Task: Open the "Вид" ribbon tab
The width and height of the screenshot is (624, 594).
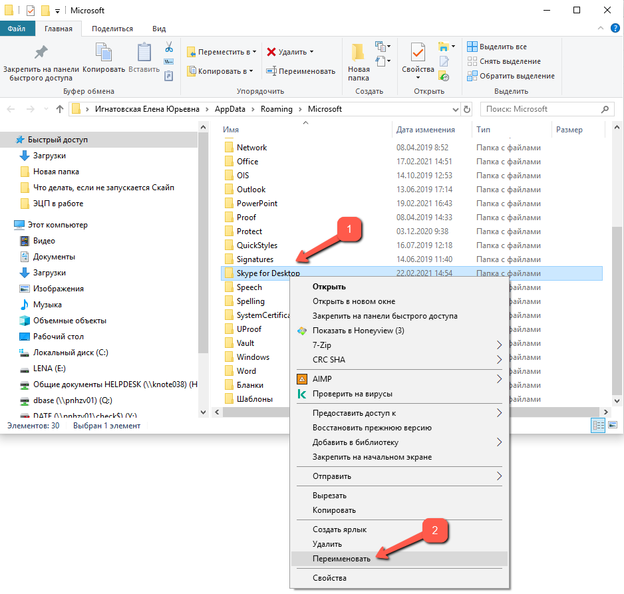Action: [x=159, y=29]
